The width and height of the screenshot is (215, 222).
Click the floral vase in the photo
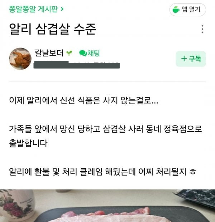pos(17,206)
